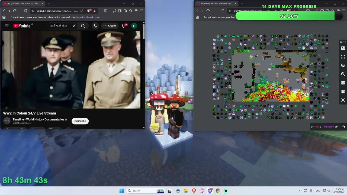Open the browser main menu in YouTube window

tap(142, 11)
